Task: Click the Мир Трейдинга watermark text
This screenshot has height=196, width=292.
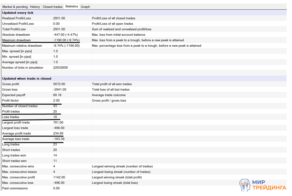Action: coord(269,185)
